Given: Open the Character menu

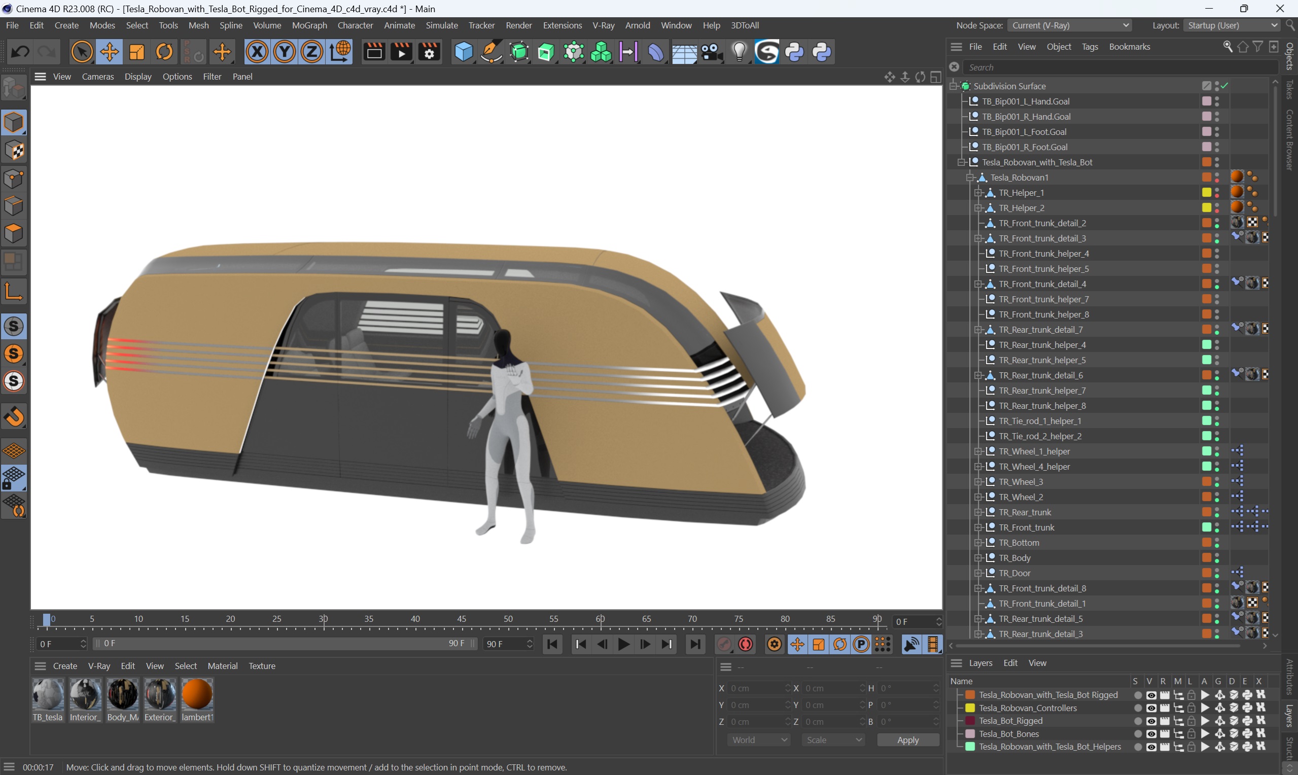Looking at the screenshot, I should click(x=355, y=25).
